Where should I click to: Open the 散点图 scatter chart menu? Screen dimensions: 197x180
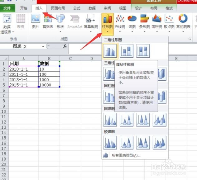click(x=169, y=23)
